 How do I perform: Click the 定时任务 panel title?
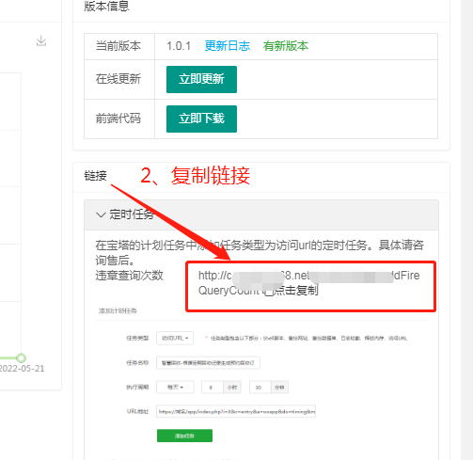132,214
